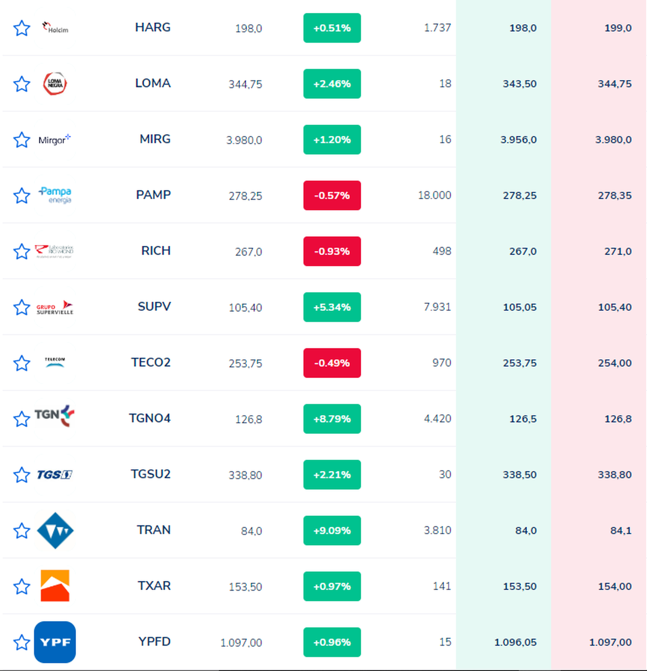Click the Holcim logo in HARG row

55,28
